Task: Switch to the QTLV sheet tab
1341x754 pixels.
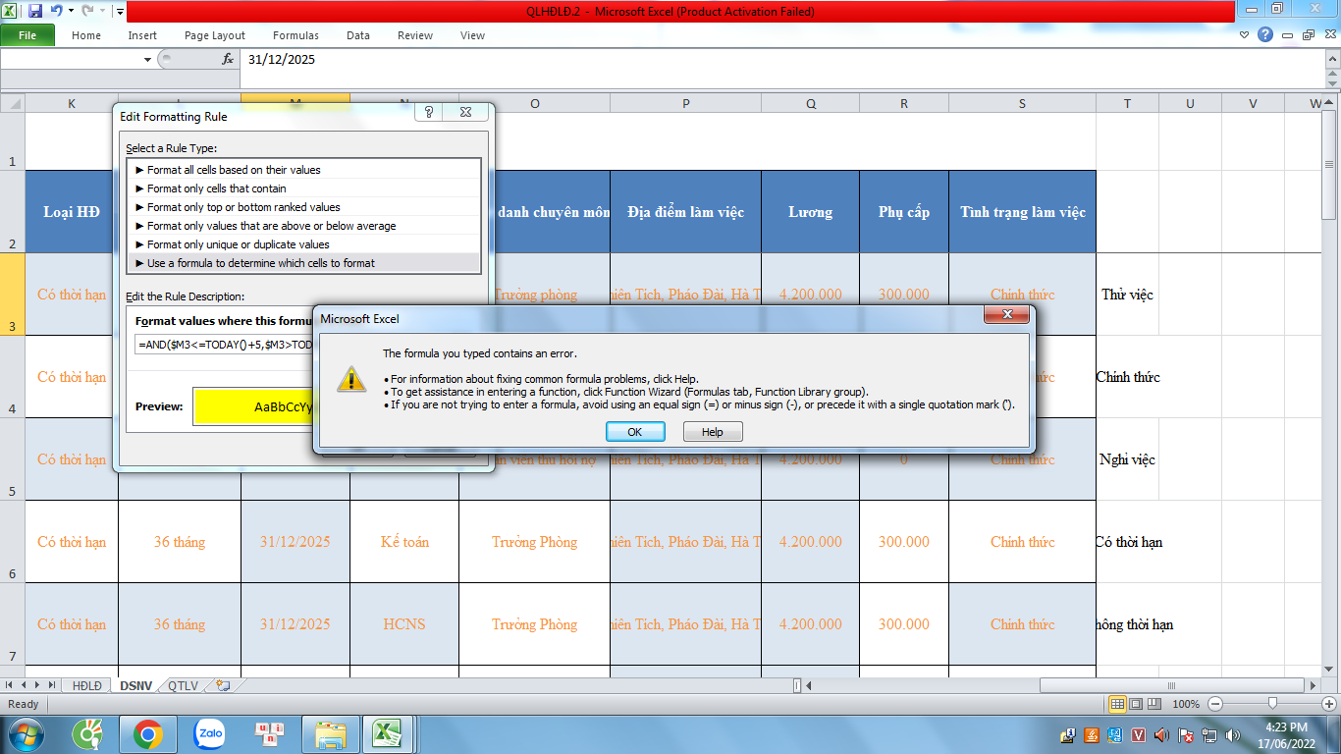Action: (x=183, y=685)
